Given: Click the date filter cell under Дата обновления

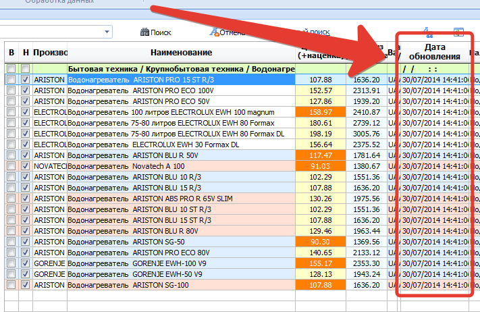Looking at the screenshot, I should point(434,69).
